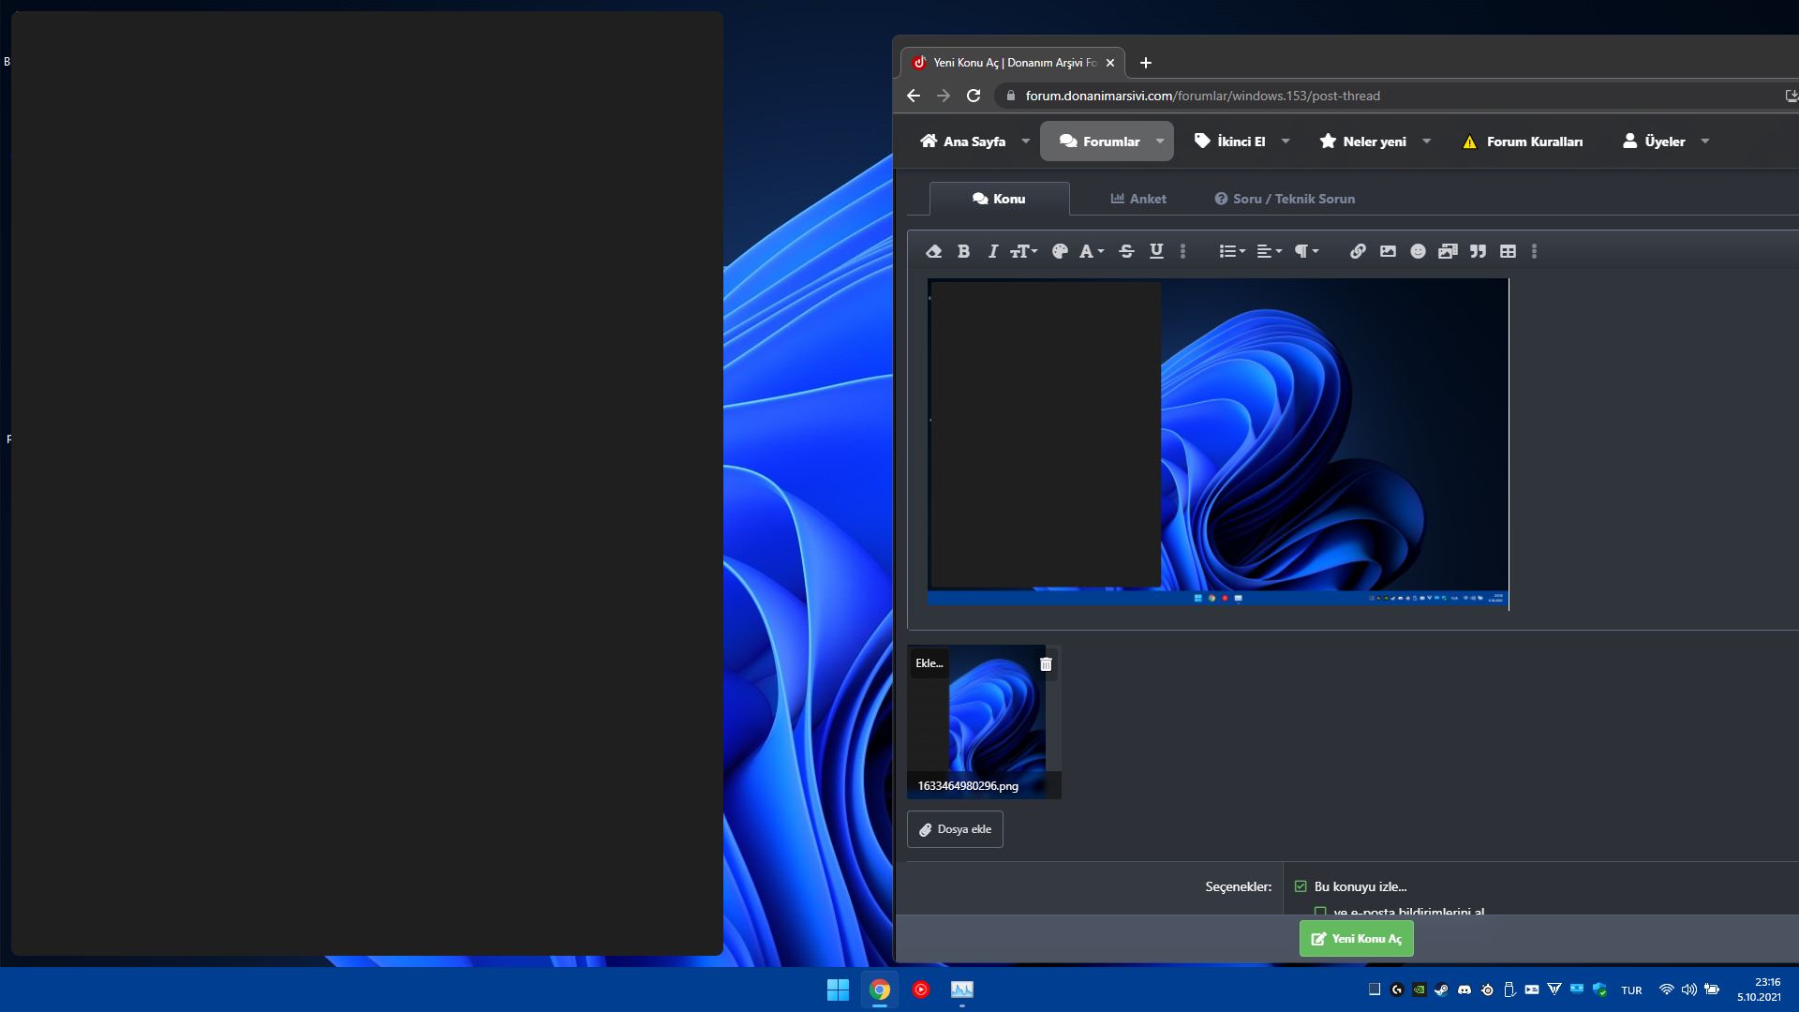Open the Steam tray icon

click(x=1441, y=990)
